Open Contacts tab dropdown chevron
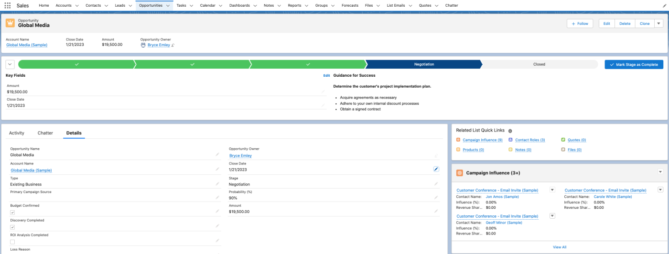The height and width of the screenshot is (254, 669). pyautogui.click(x=107, y=6)
